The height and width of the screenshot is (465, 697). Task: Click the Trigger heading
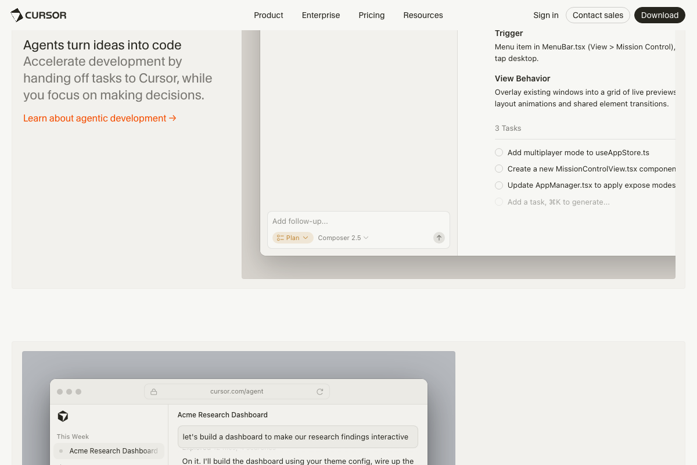[509, 33]
